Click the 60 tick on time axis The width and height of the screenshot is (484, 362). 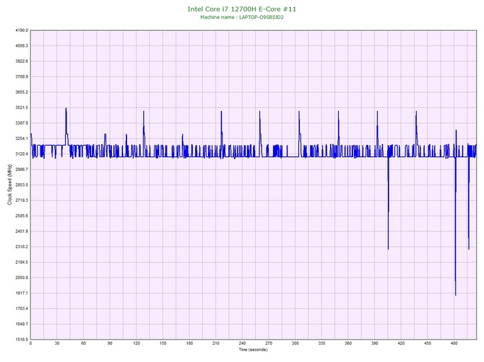click(84, 343)
